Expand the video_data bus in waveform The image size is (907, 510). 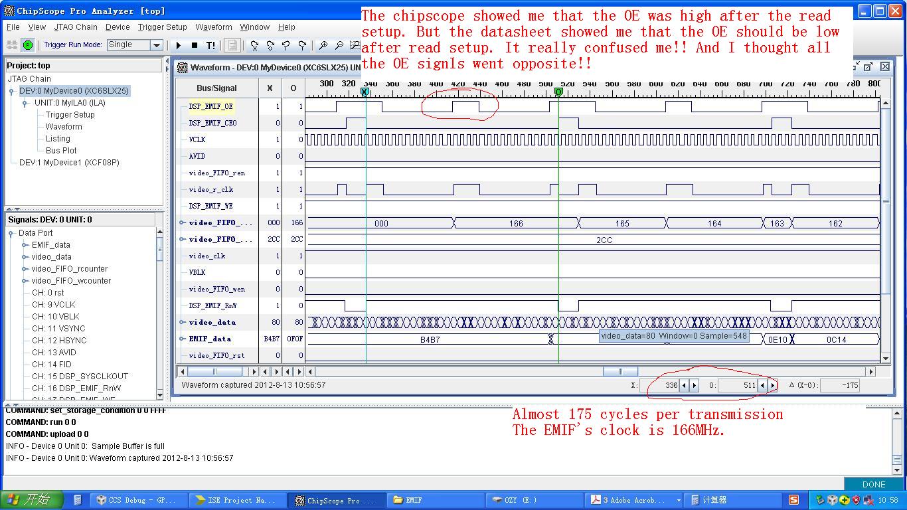(182, 322)
